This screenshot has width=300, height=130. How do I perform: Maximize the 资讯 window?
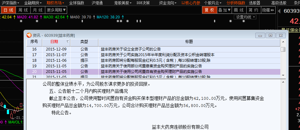pyautogui.click(x=270, y=35)
